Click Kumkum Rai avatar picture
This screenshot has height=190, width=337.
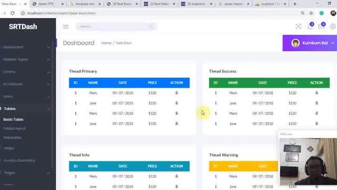click(295, 43)
